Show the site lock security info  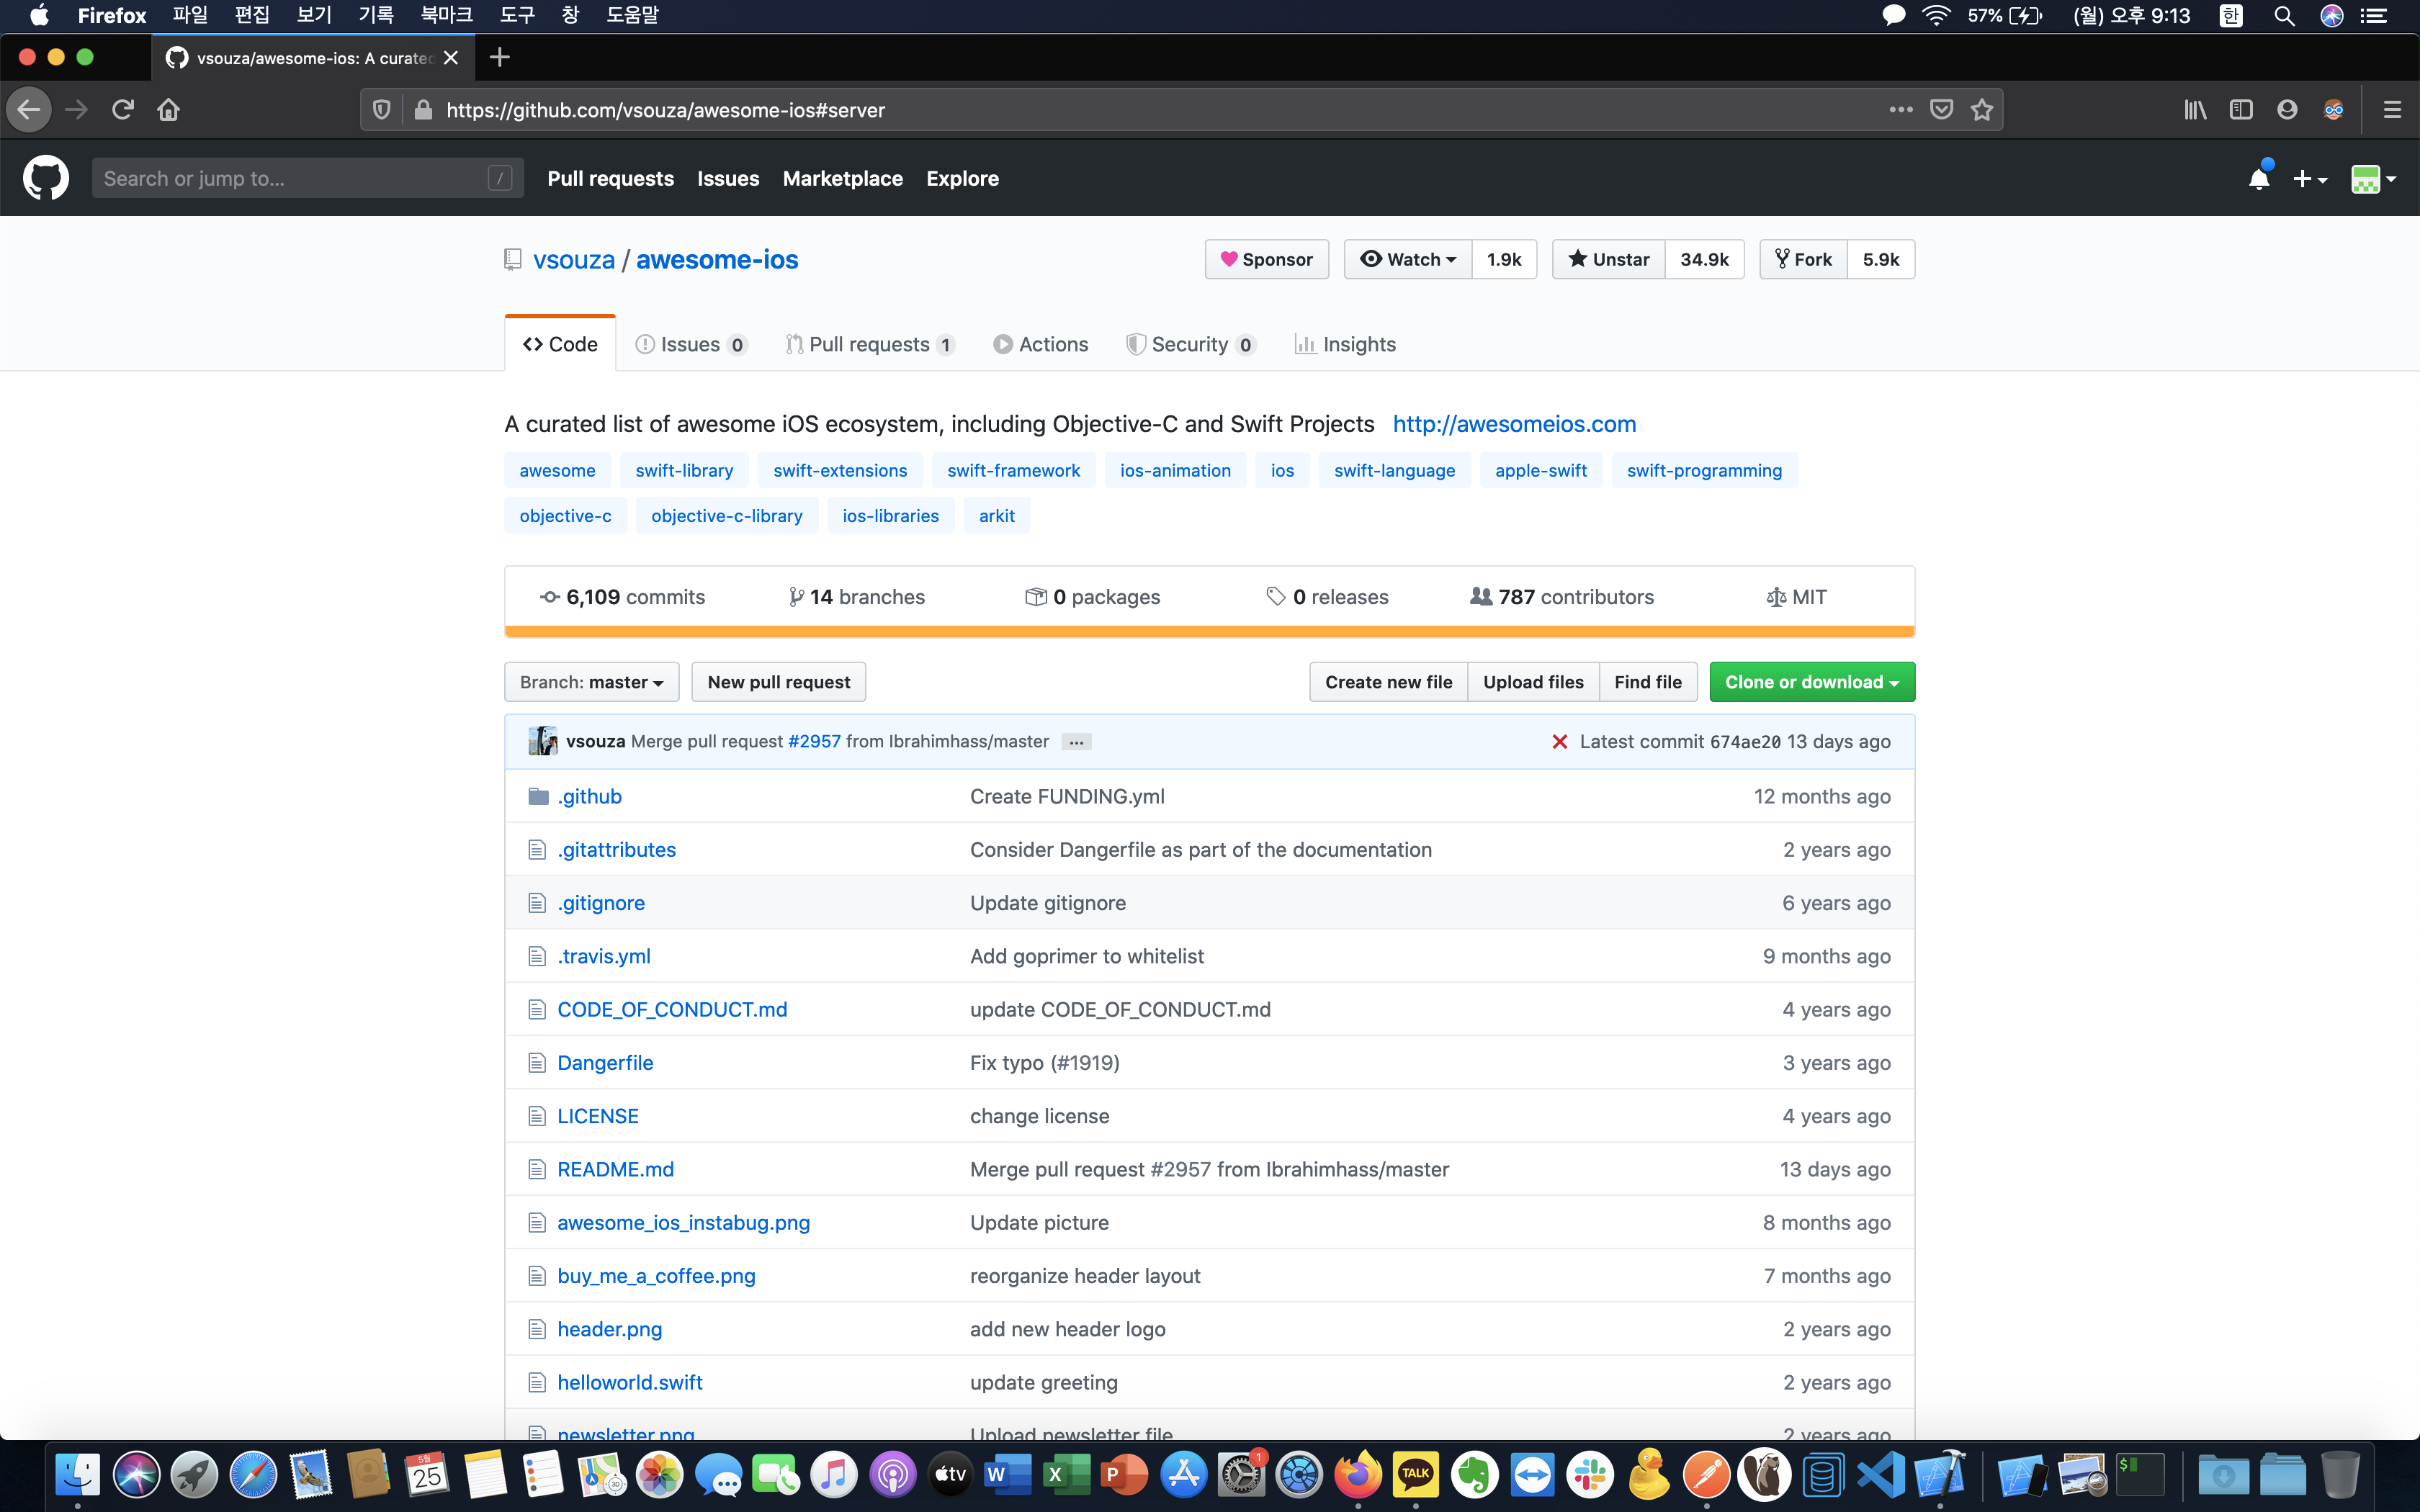pyautogui.click(x=423, y=109)
